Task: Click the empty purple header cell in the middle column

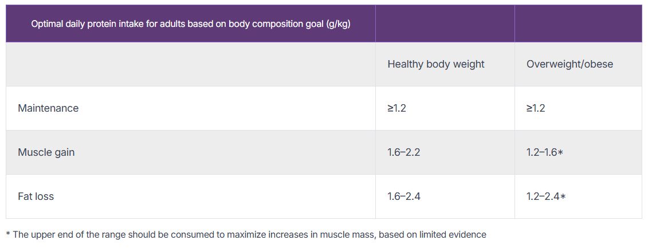Action: point(445,24)
